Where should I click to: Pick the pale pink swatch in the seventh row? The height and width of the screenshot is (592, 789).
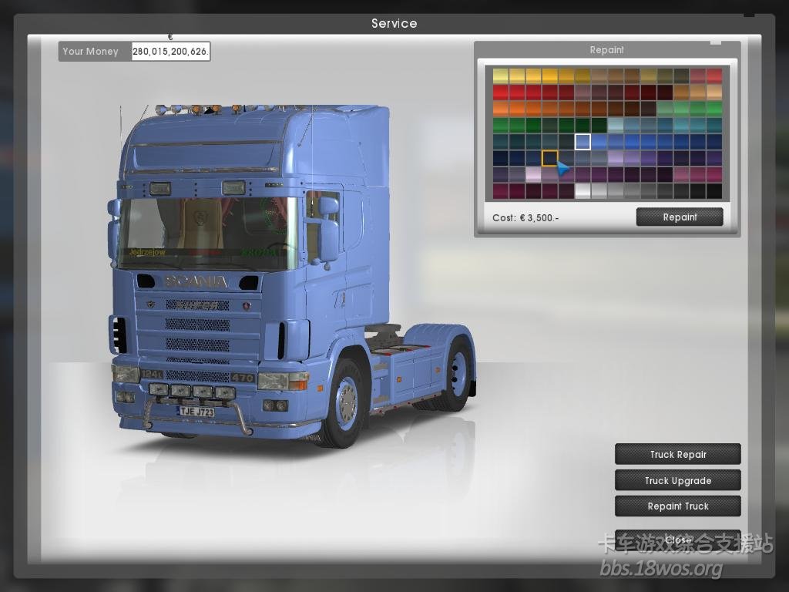[x=533, y=175]
